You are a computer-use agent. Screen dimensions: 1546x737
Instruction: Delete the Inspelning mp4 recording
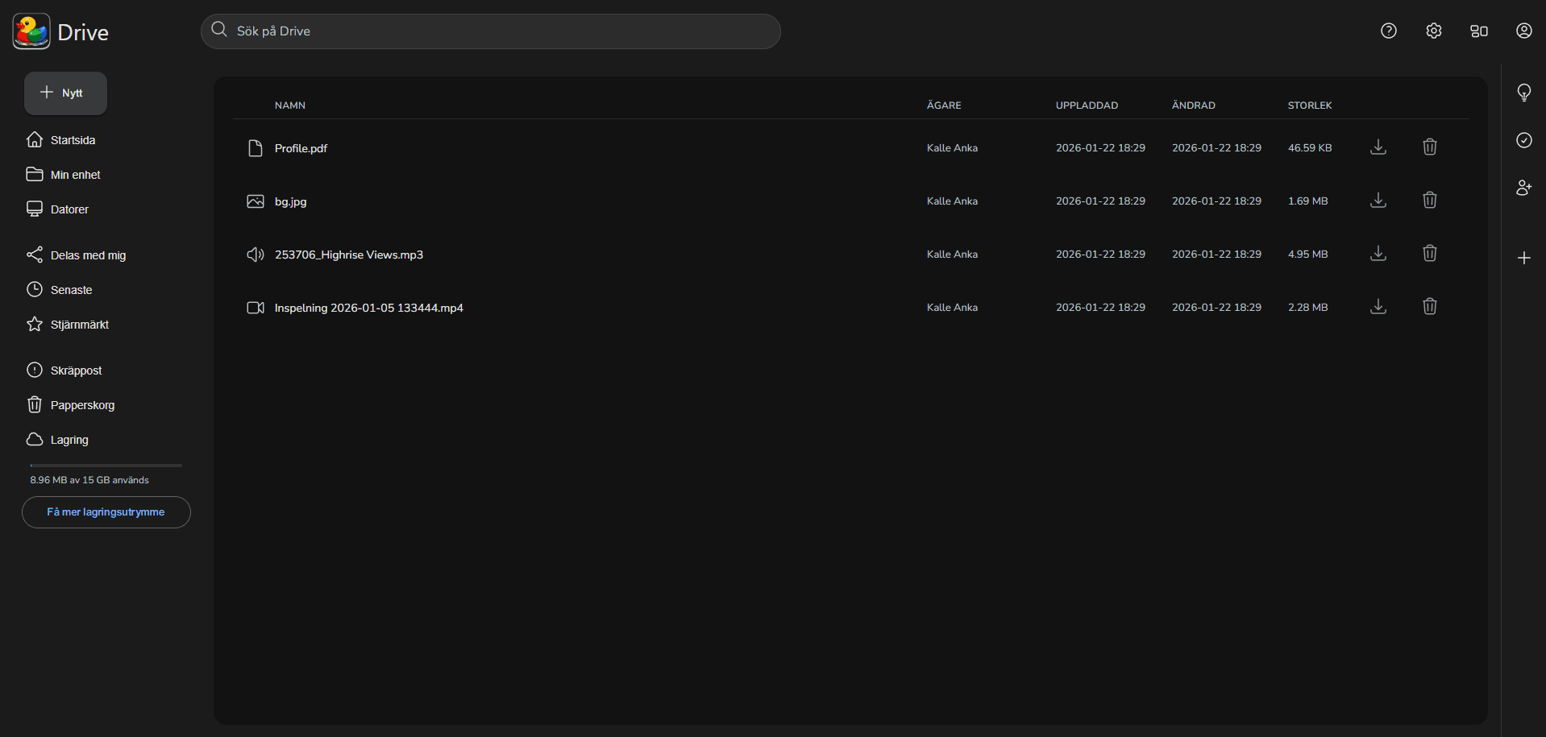[x=1429, y=307]
